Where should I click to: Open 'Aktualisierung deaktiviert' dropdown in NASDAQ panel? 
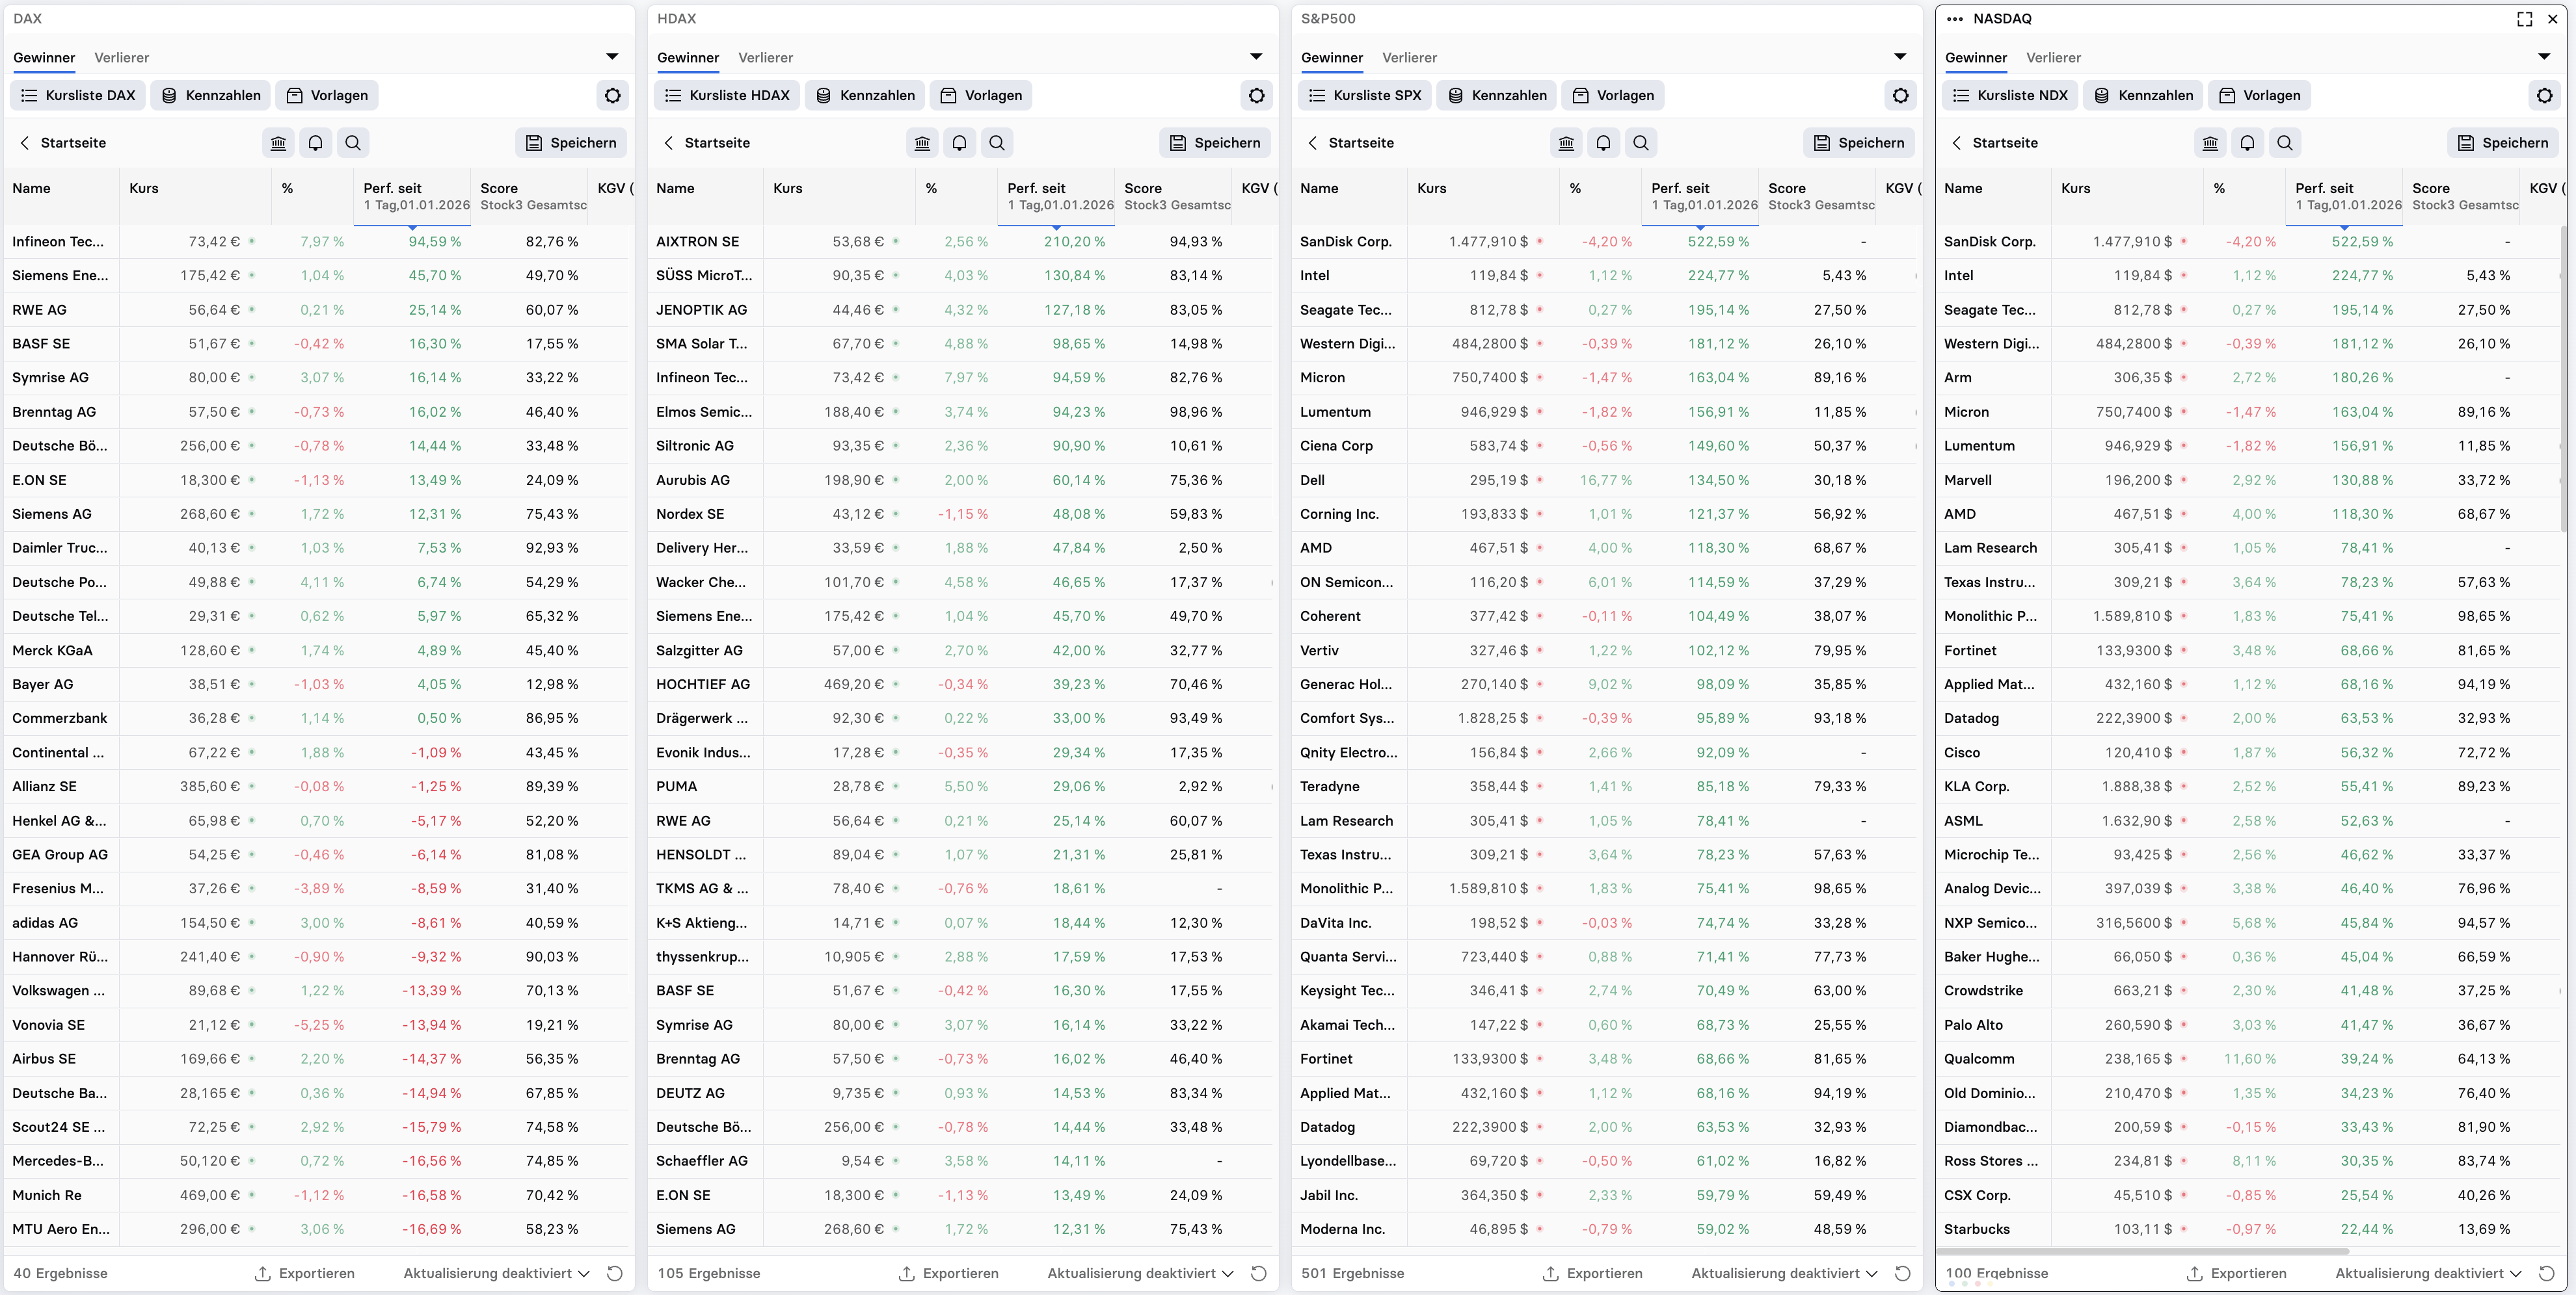[2429, 1273]
